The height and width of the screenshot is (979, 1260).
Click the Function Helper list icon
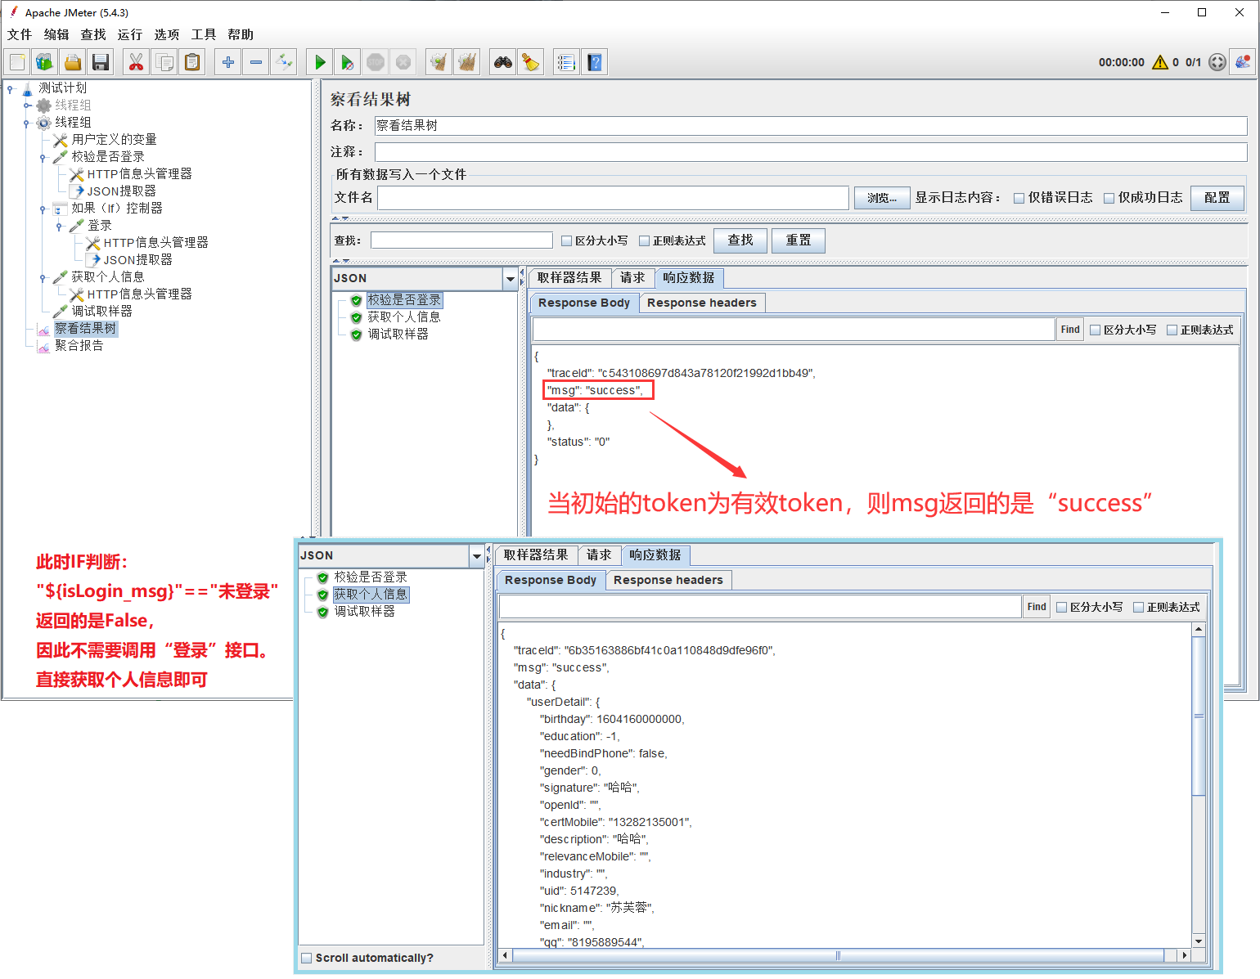tap(566, 62)
